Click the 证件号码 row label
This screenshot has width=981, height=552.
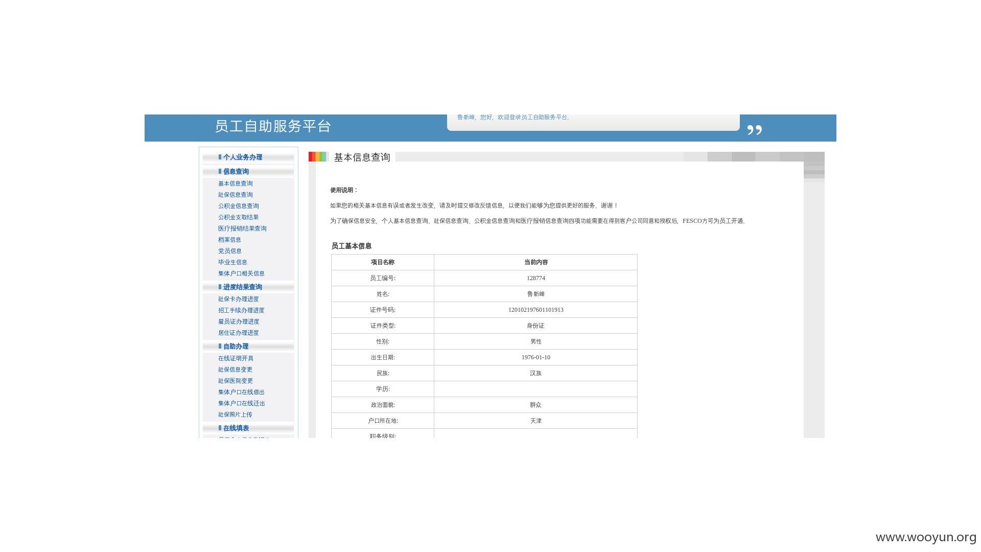pos(383,310)
